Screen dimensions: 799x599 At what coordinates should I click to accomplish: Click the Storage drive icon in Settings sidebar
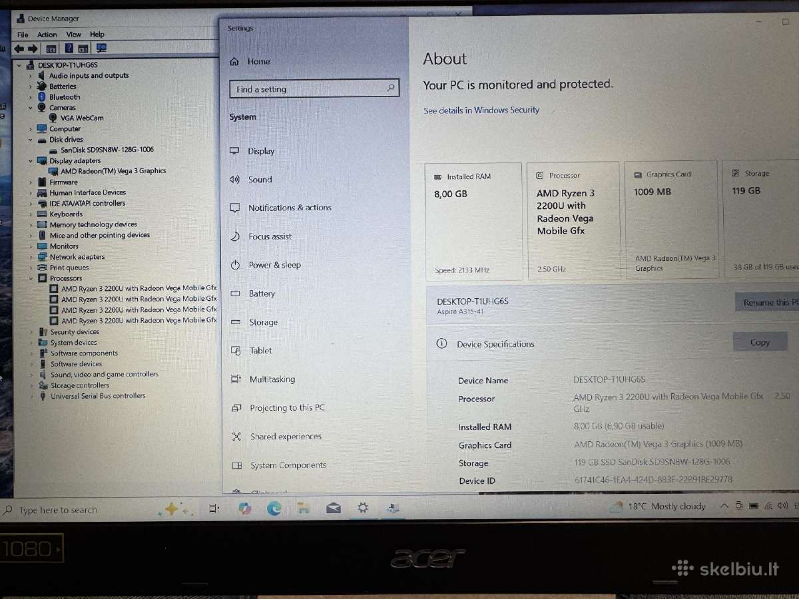point(236,322)
